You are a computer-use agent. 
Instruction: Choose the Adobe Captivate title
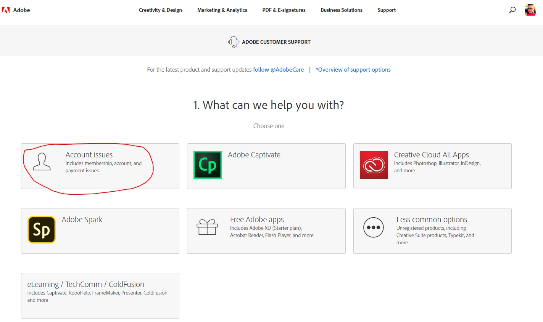[x=254, y=155]
